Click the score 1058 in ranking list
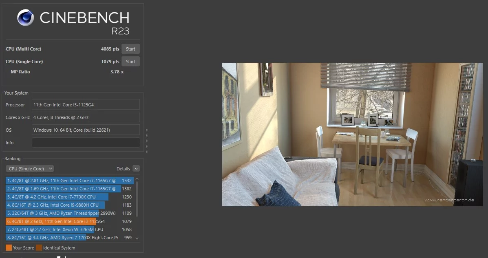The image size is (488, 258). coord(127,229)
